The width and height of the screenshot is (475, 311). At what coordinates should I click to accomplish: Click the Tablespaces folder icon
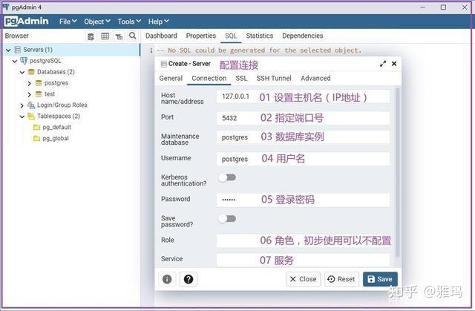tap(31, 116)
